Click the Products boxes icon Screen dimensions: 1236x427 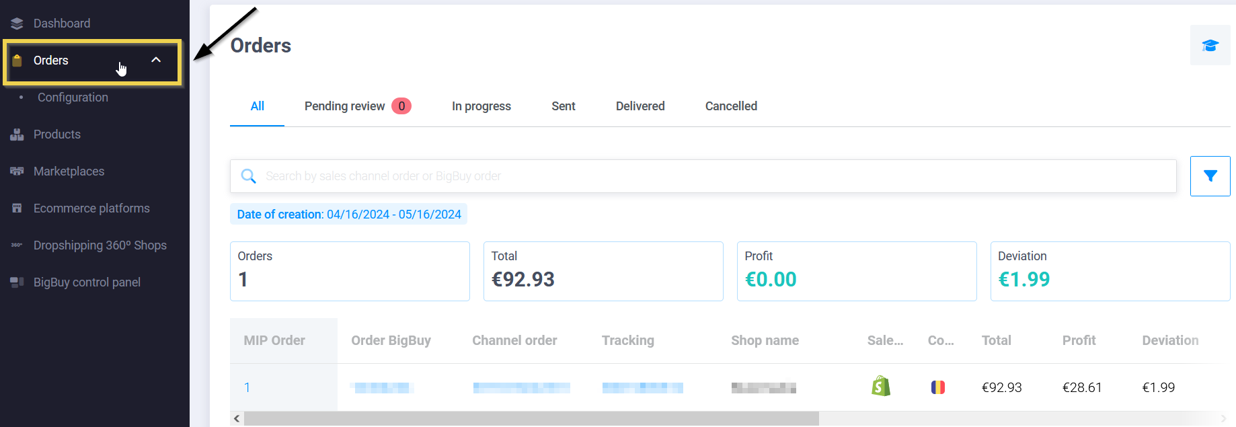click(17, 134)
